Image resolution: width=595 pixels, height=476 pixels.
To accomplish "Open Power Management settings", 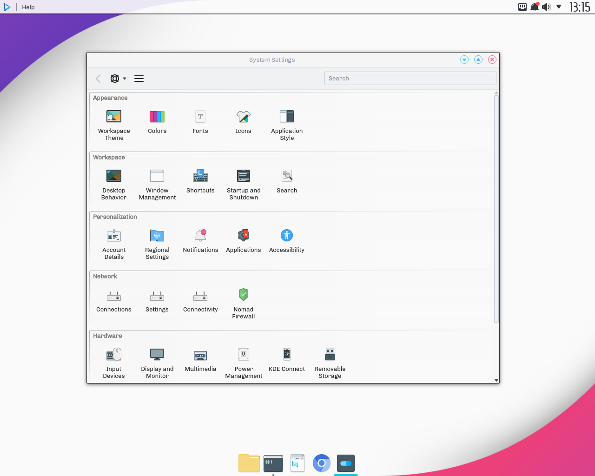I will point(244,363).
